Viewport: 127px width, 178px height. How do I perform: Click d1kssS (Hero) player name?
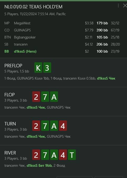tap(25, 51)
